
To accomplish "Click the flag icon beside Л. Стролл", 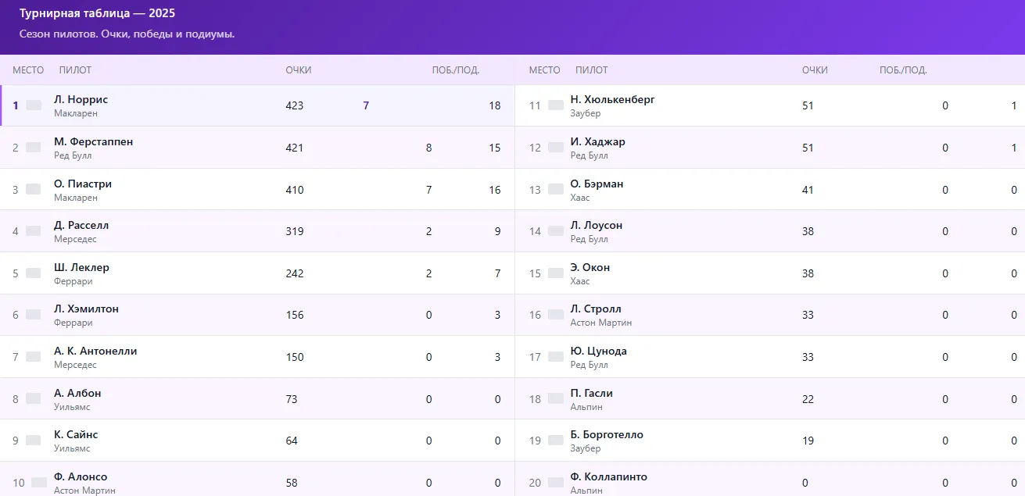I will tap(556, 314).
